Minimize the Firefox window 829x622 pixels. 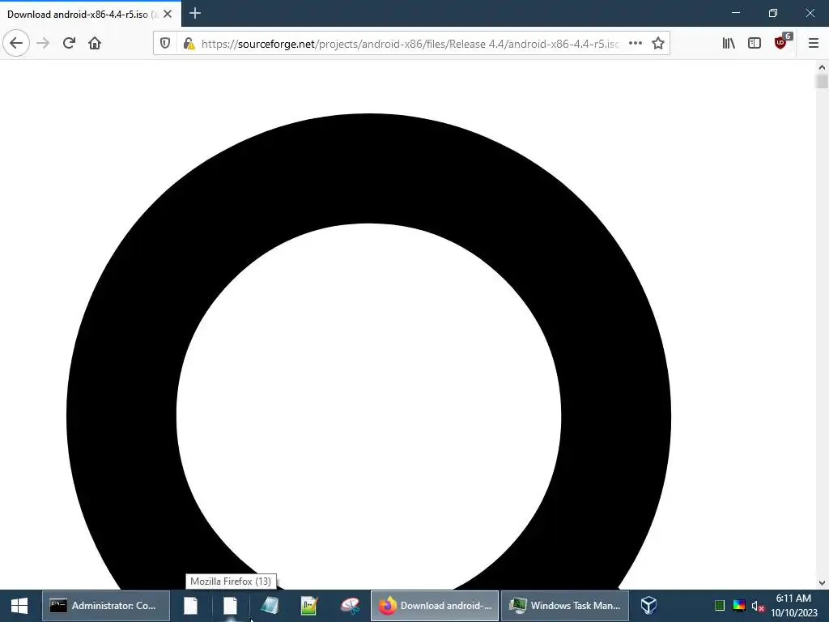(x=735, y=13)
